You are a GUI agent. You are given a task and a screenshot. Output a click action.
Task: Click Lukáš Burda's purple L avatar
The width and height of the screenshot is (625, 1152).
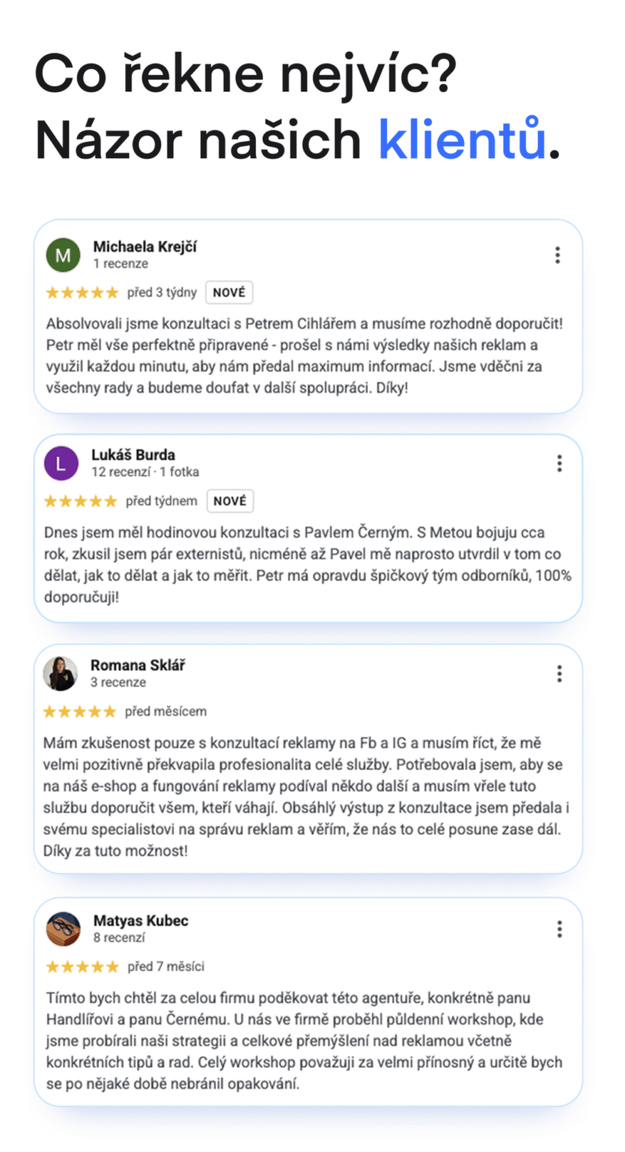pyautogui.click(x=61, y=463)
